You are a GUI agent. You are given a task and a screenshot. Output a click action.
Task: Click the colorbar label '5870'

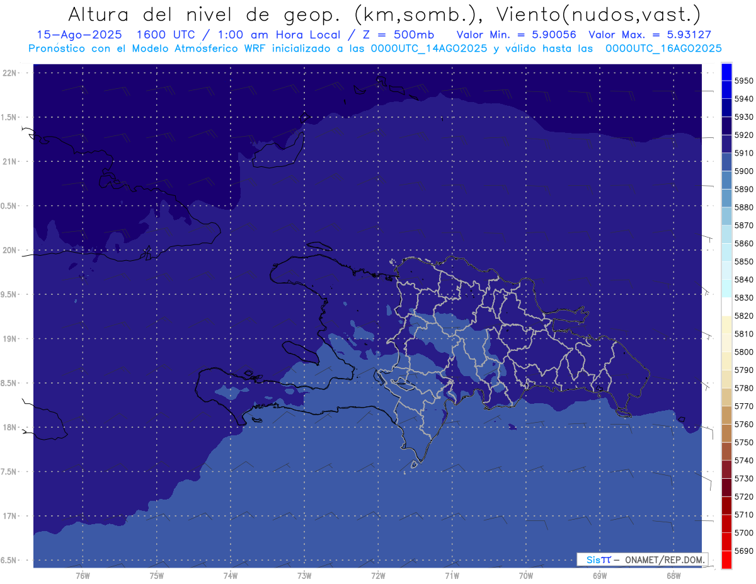point(743,225)
